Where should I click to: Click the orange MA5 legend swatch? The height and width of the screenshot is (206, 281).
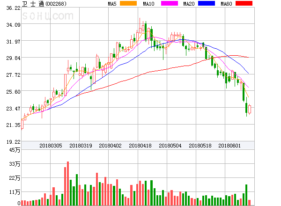point(128,3)
